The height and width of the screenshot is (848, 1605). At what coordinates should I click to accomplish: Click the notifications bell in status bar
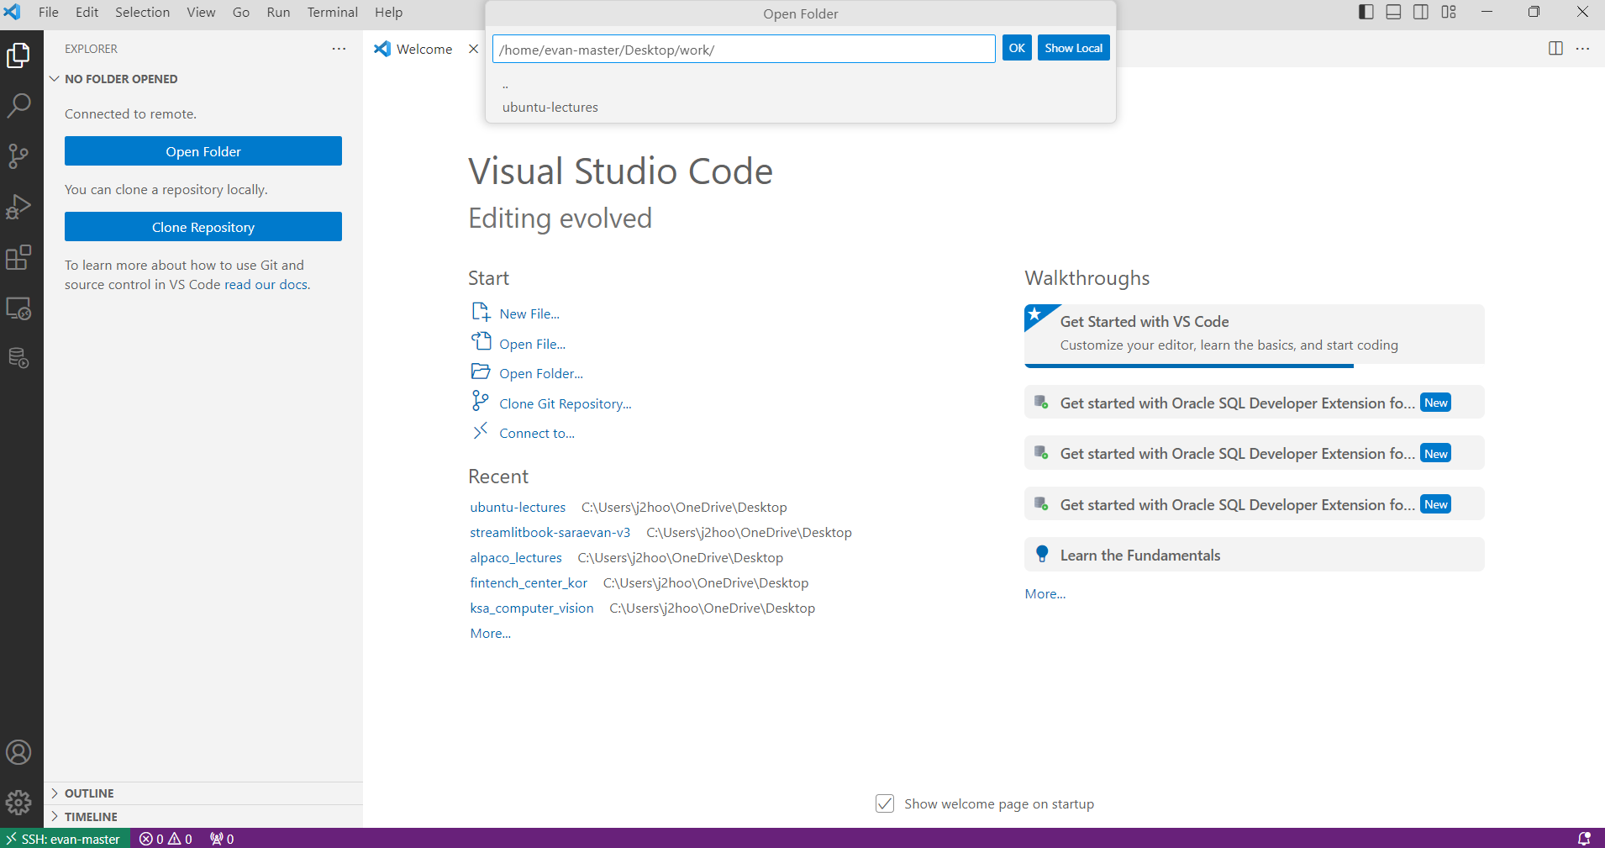pyautogui.click(x=1584, y=839)
